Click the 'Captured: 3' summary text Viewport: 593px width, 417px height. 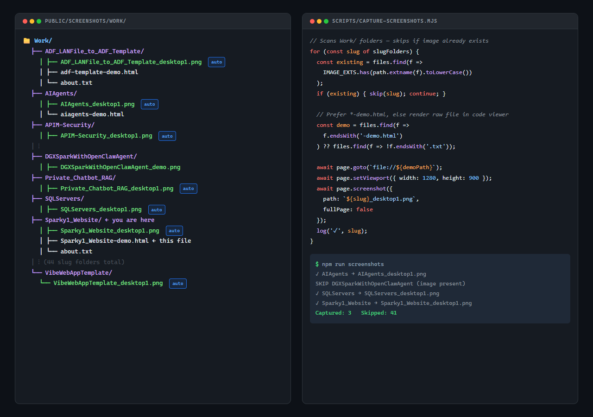tap(334, 313)
